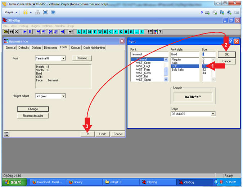Click the Trace into toolbar icon
The image size is (243, 188).
tap(50, 32)
